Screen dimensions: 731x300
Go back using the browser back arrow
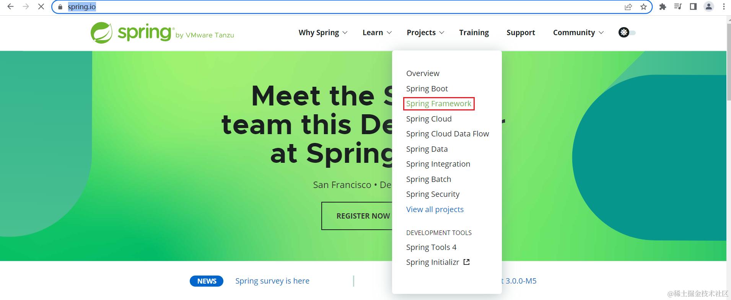(10, 6)
